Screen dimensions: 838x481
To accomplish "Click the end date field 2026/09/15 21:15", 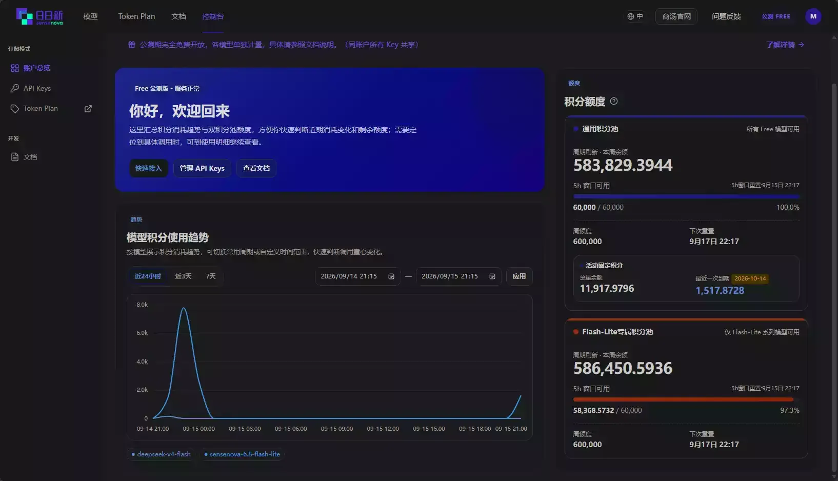I will coord(458,276).
